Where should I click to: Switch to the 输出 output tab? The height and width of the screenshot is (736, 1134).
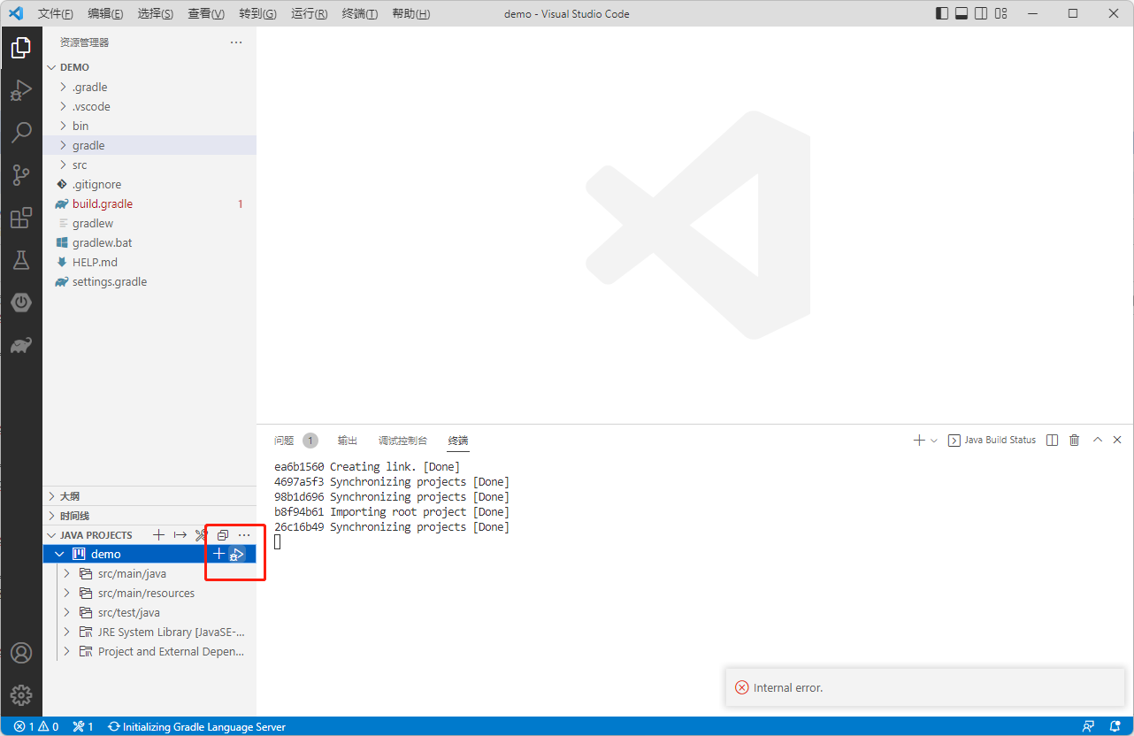pyautogui.click(x=348, y=440)
